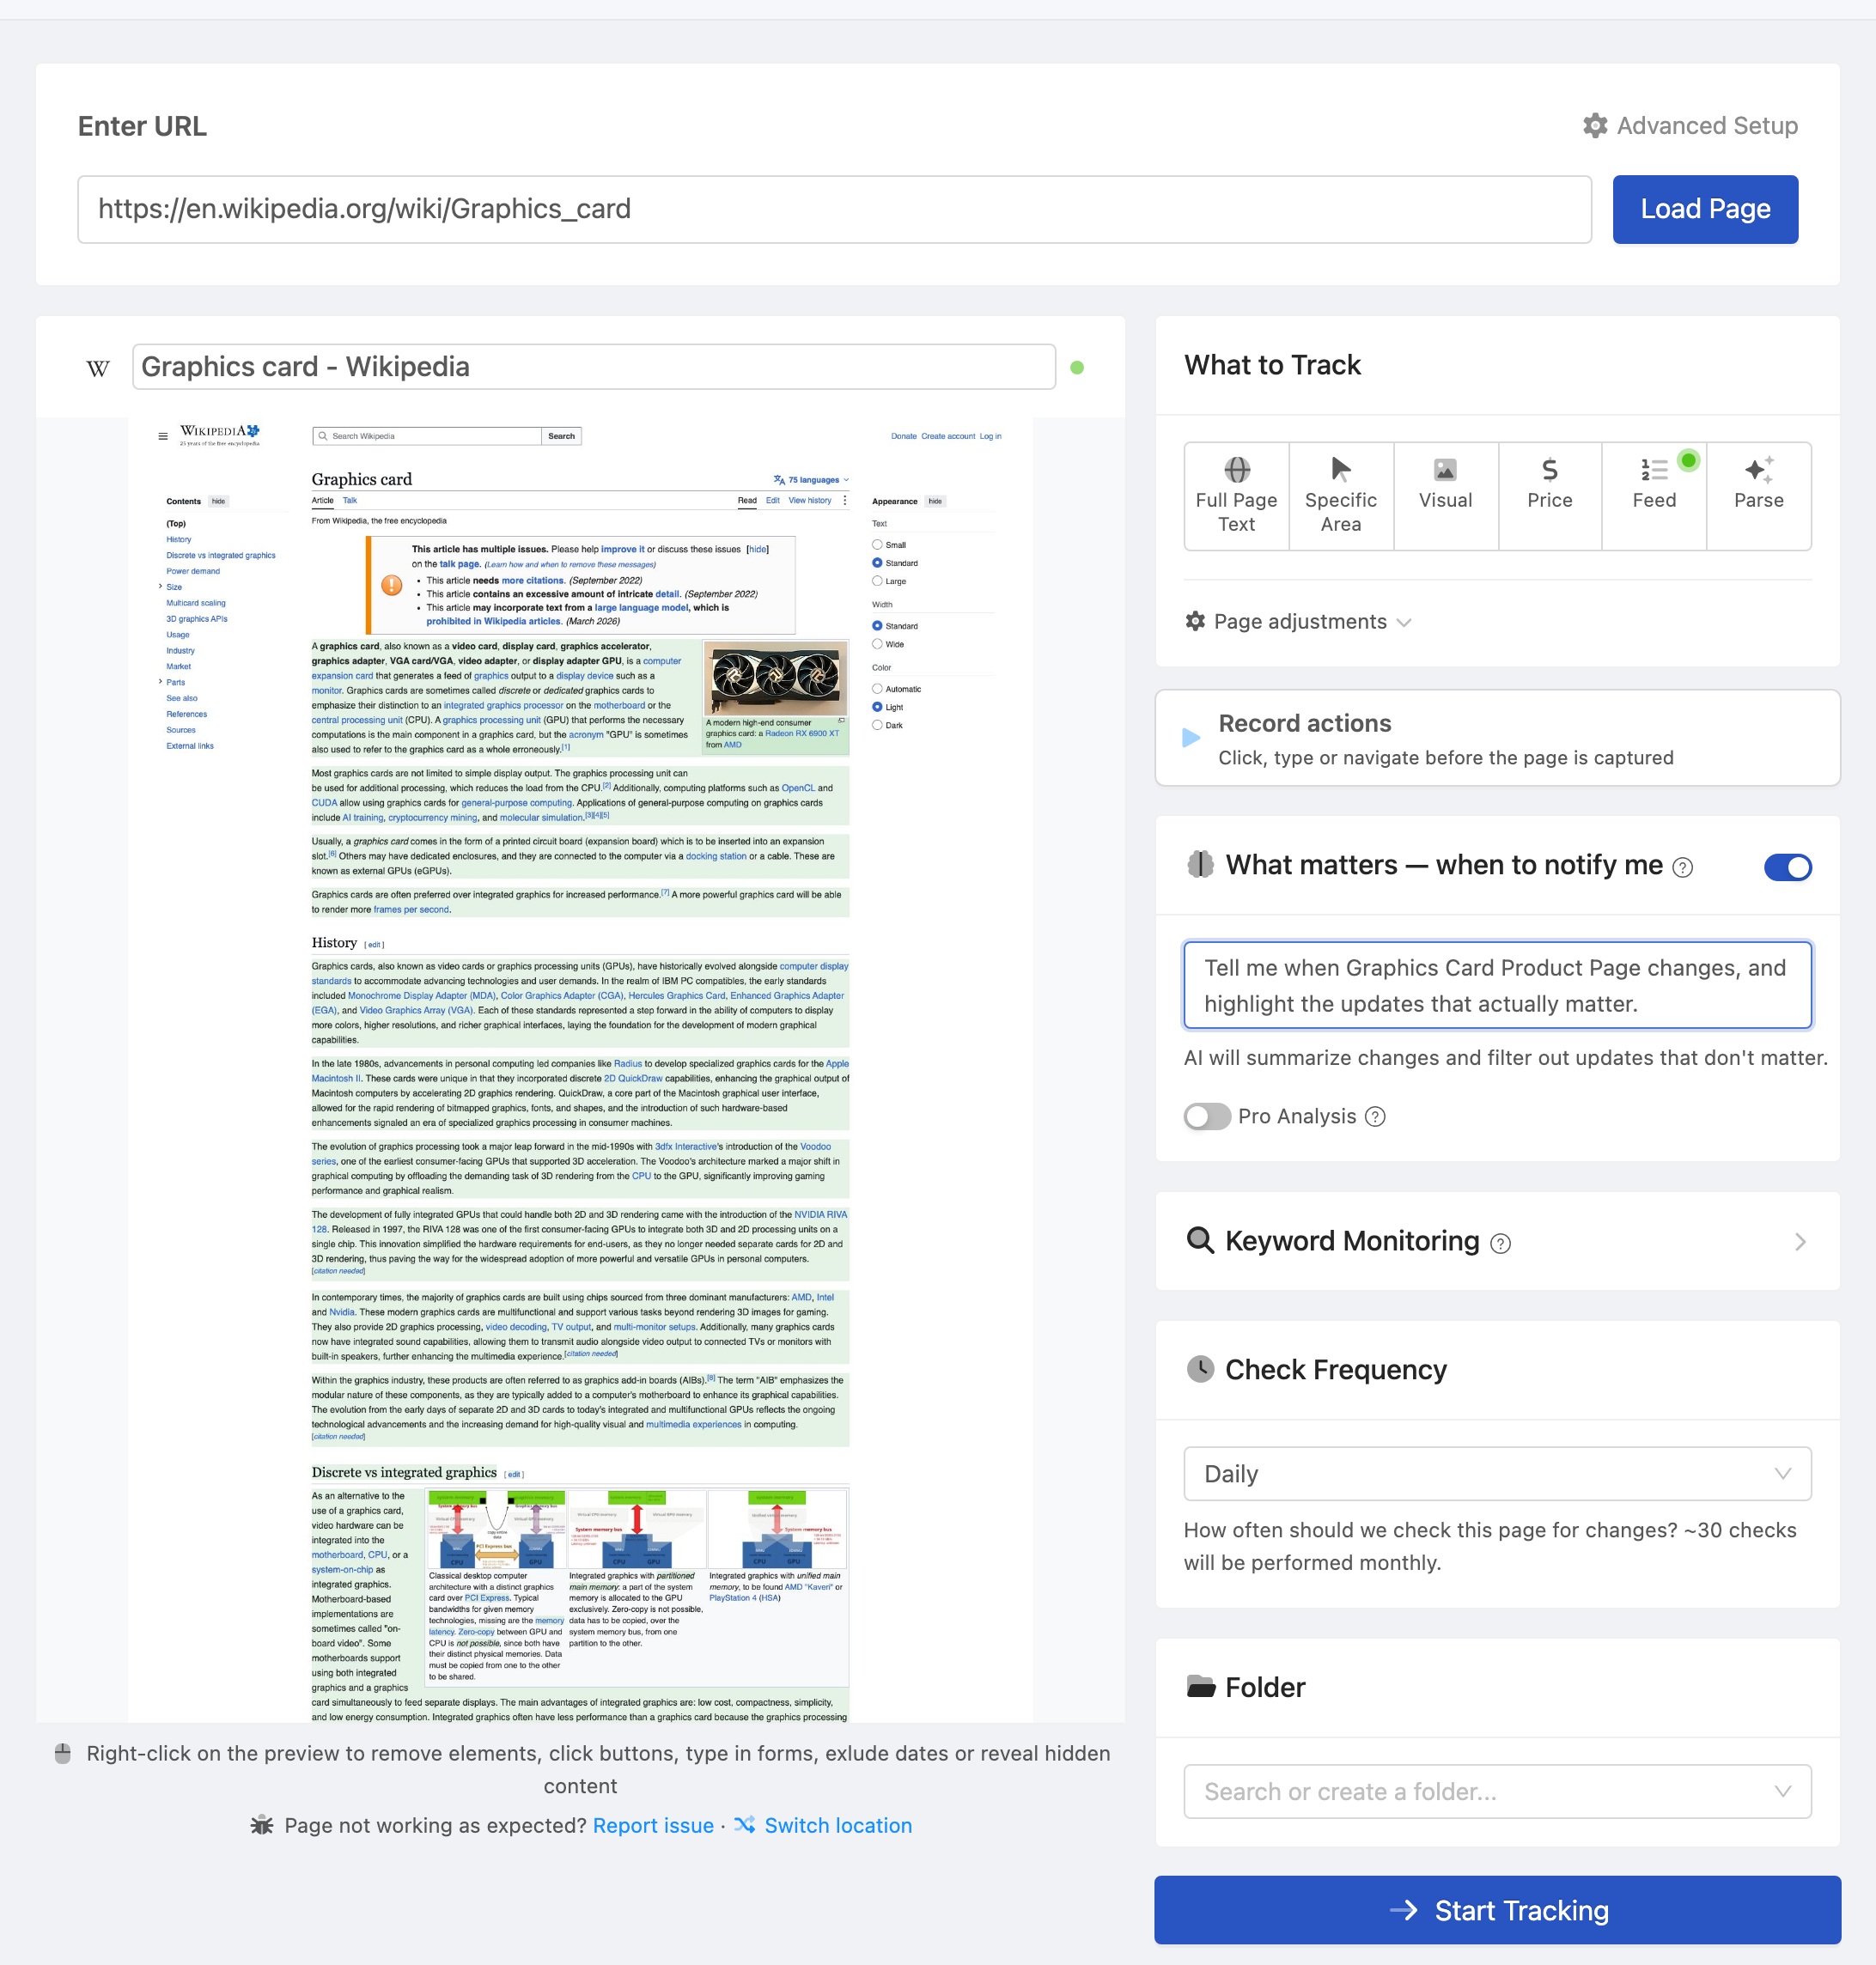The height and width of the screenshot is (1965, 1876).
Task: Select the Feed list icon option
Action: point(1653,469)
